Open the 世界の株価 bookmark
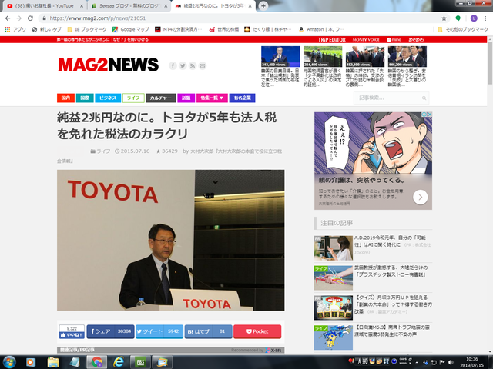493x369 pixels. pos(224,29)
